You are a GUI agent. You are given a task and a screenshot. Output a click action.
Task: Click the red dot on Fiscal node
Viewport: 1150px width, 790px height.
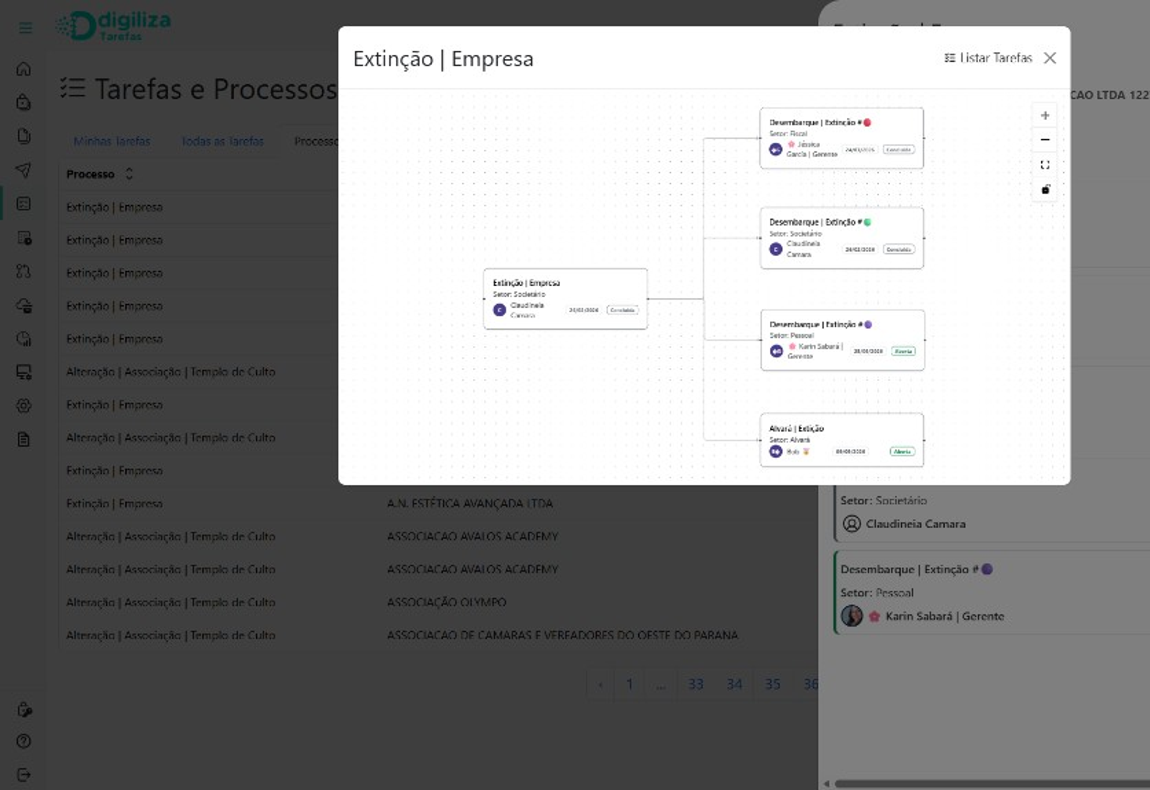tap(867, 122)
